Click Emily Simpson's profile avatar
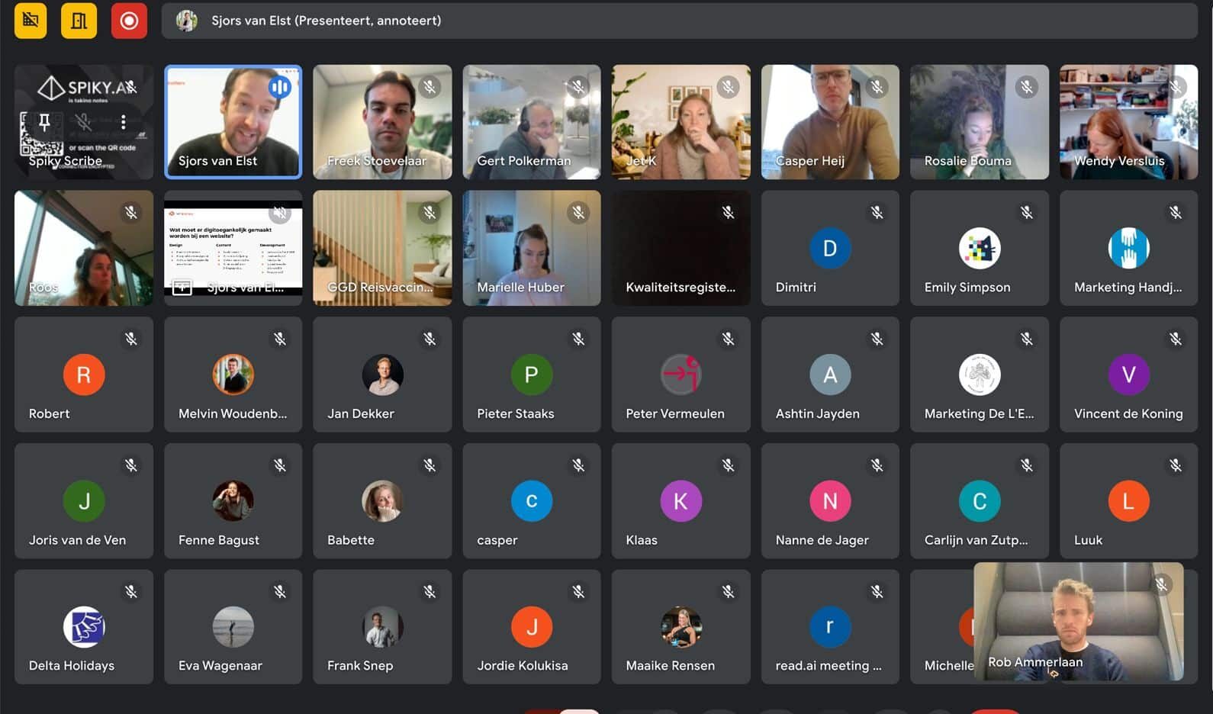This screenshot has width=1213, height=714. pos(980,248)
